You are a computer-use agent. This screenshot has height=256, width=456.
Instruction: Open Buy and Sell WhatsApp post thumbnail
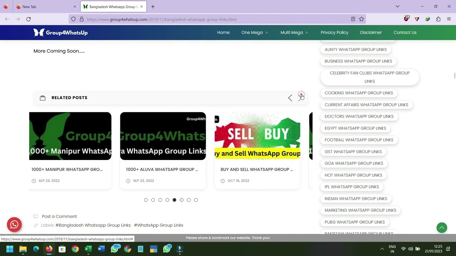pyautogui.click(x=257, y=136)
